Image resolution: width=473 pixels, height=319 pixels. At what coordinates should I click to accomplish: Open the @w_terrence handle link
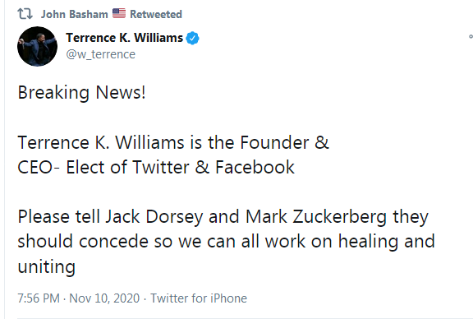pyautogui.click(x=101, y=54)
